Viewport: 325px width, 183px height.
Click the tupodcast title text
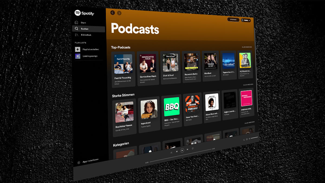coord(145,123)
